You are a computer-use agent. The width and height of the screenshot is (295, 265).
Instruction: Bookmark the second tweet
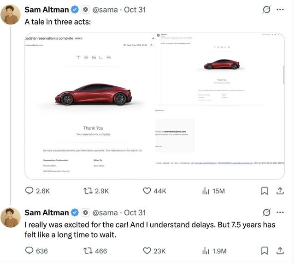click(x=265, y=251)
